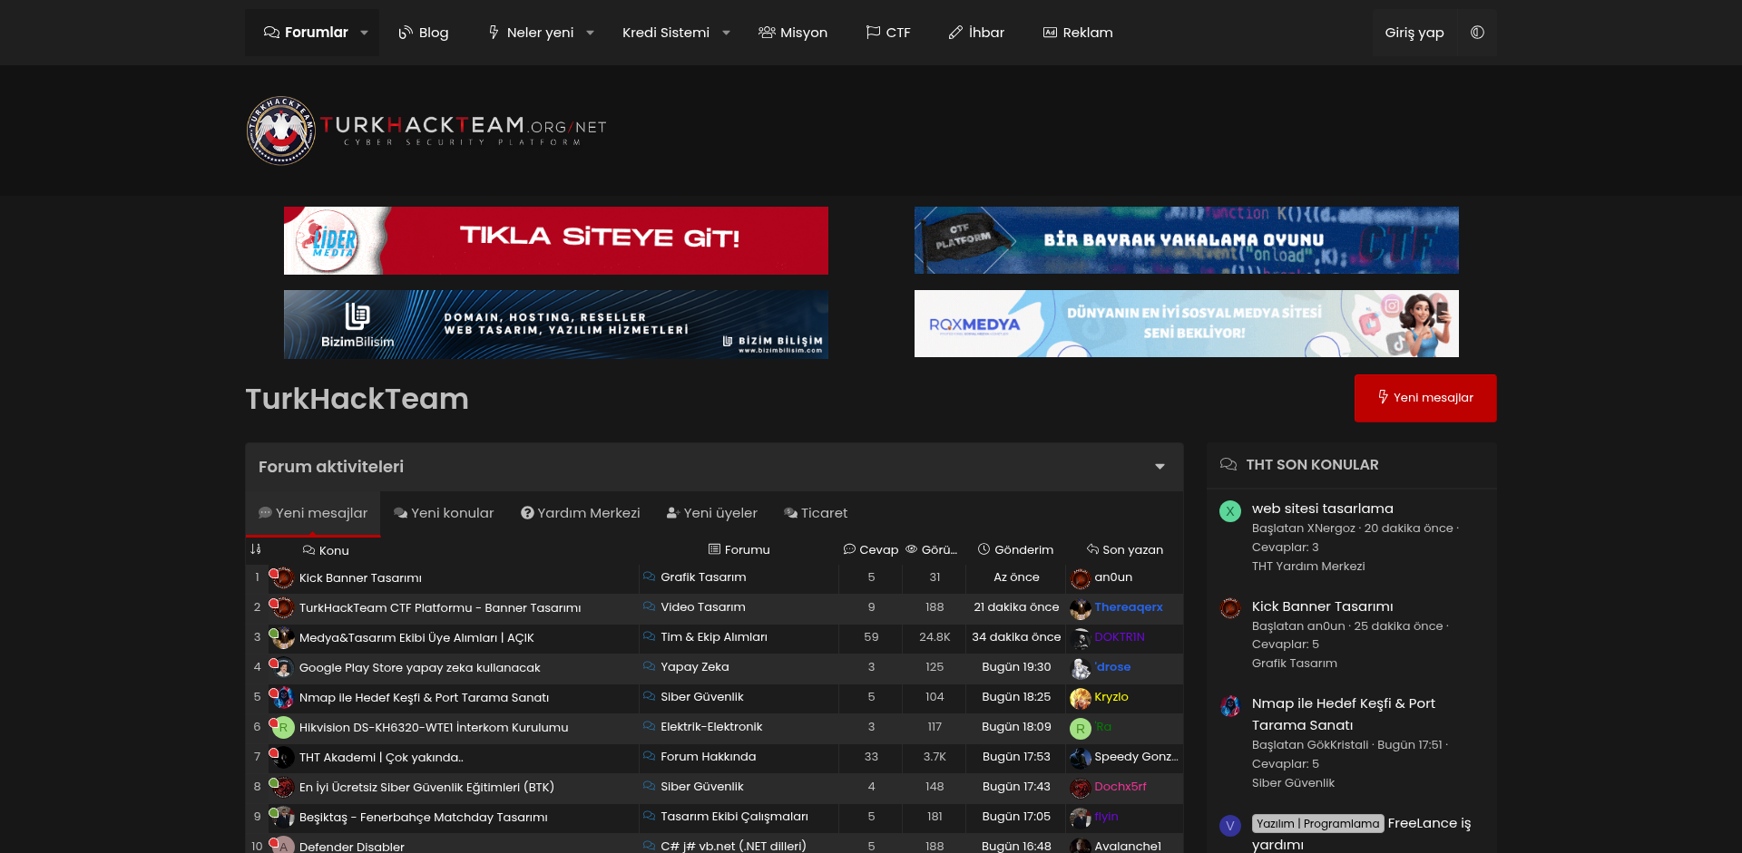
Task: Switch to the Yeni konular tab
Action: [x=444, y=513]
